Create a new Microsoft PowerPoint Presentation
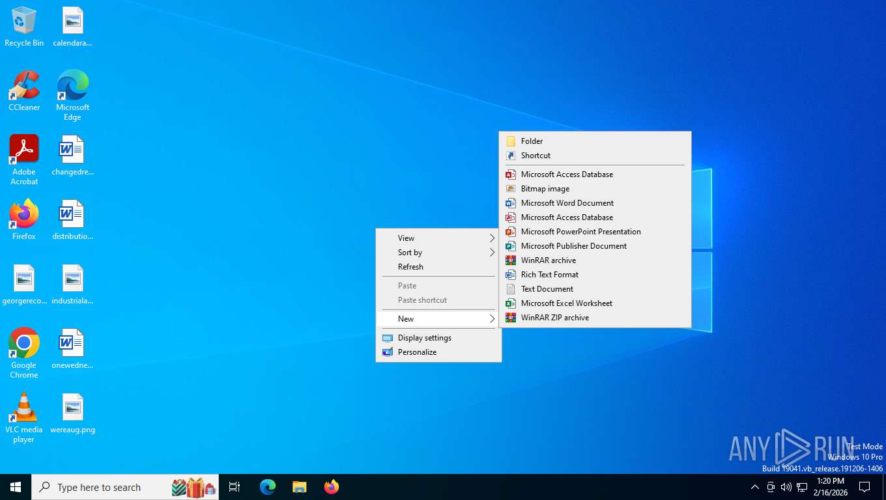Image resolution: width=886 pixels, height=500 pixels. point(595,232)
